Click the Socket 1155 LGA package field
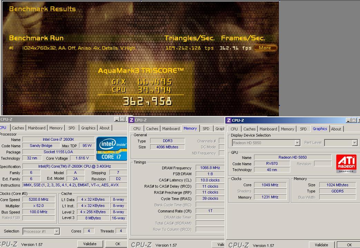This screenshot has height=248, width=360. click(59, 152)
